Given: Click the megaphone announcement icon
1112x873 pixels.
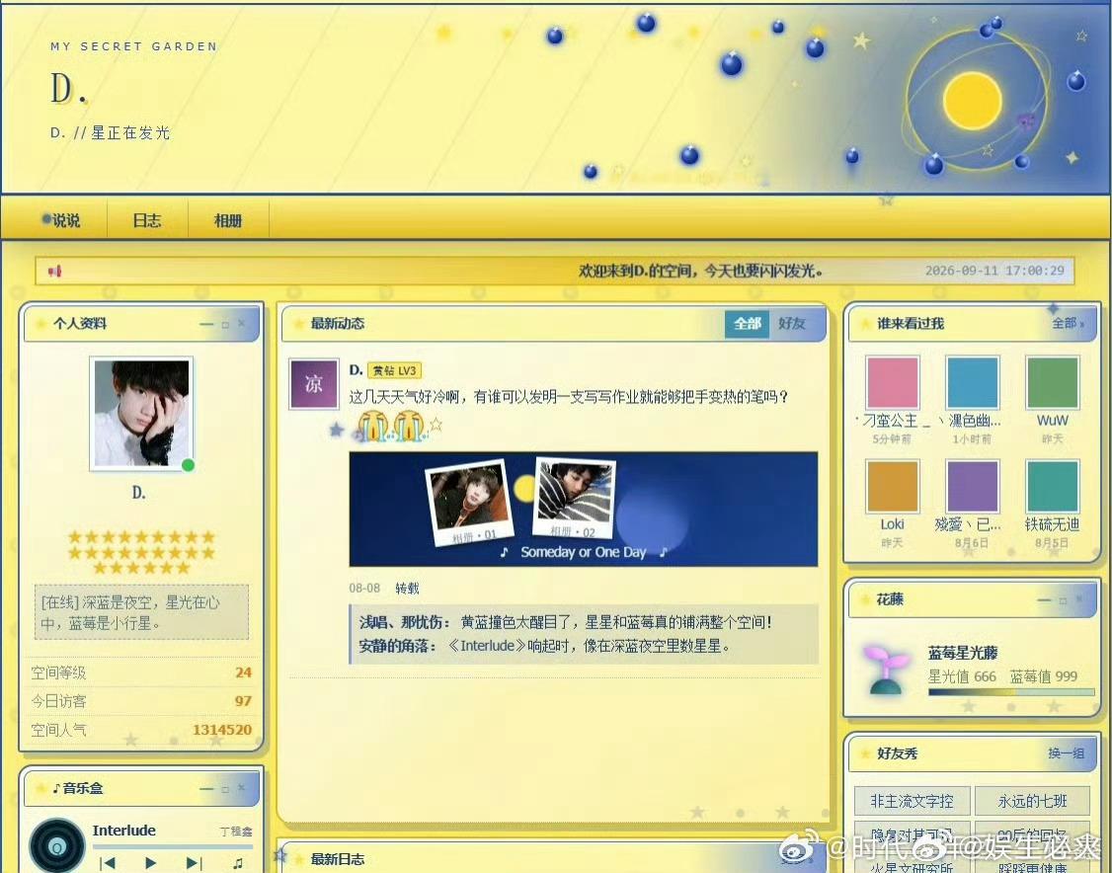Looking at the screenshot, I should tap(54, 271).
